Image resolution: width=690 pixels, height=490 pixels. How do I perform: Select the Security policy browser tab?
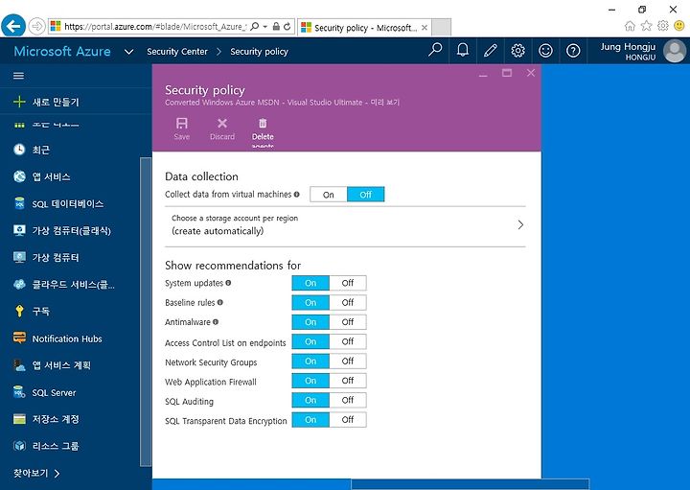pos(364,27)
